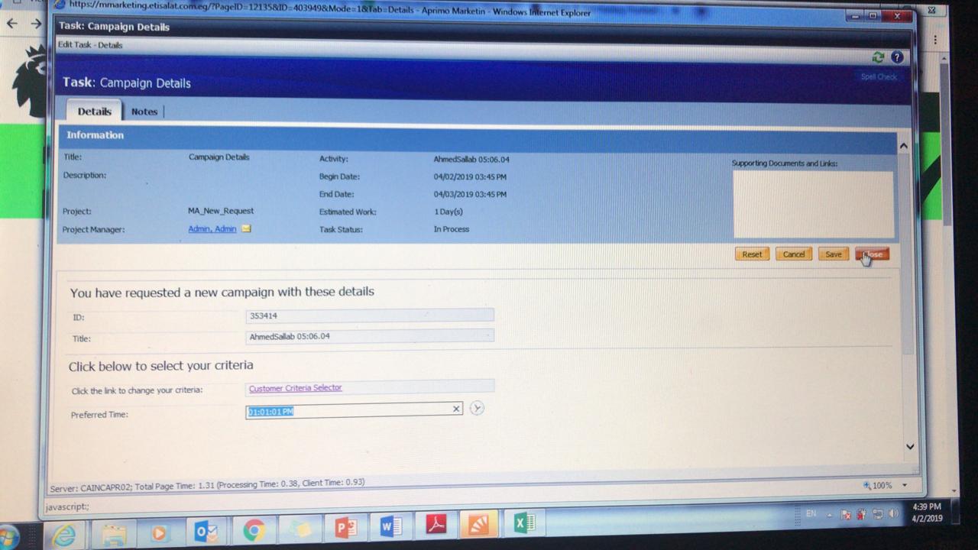Save the campaign details
Image resolution: width=978 pixels, height=550 pixels.
(833, 254)
